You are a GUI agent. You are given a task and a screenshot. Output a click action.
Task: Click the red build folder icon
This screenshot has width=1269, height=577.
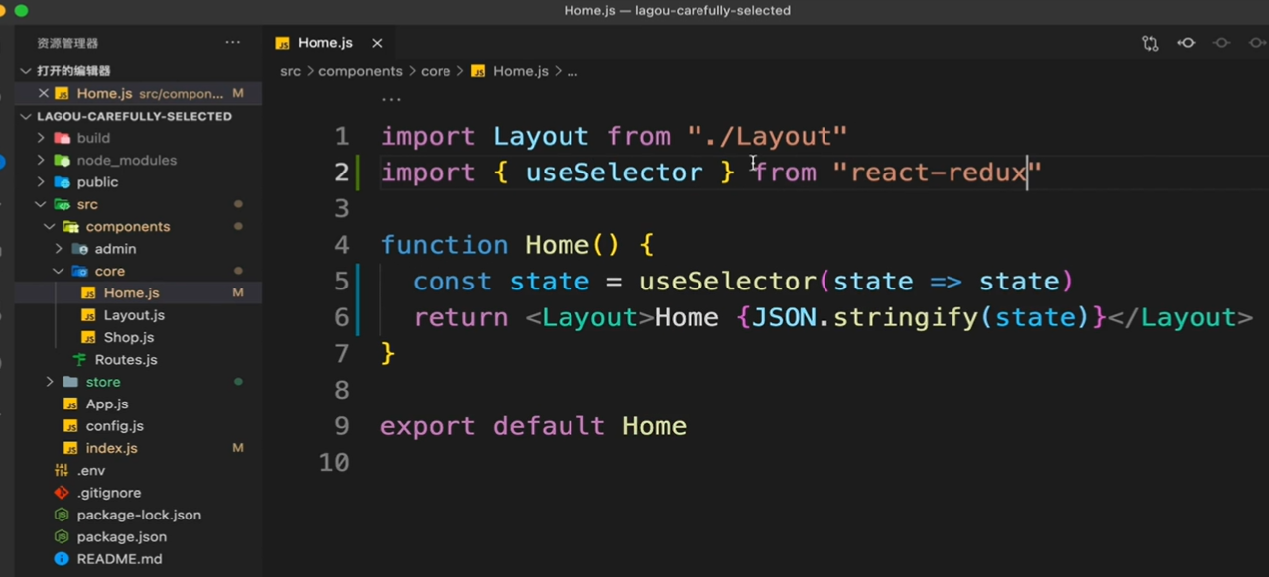[63, 138]
